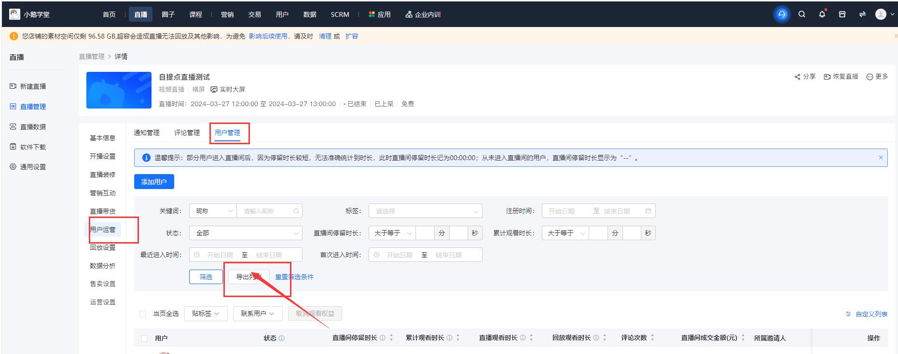Tick the user column header checkbox

click(144, 338)
